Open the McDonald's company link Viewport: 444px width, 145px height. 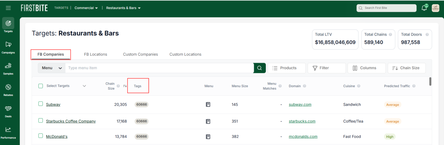tap(57, 137)
